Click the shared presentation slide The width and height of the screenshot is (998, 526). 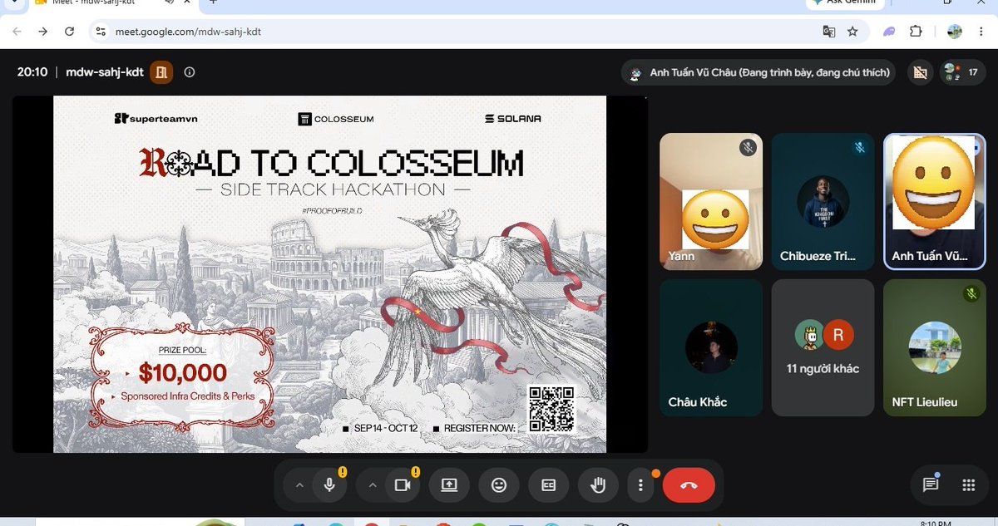pyautogui.click(x=329, y=274)
